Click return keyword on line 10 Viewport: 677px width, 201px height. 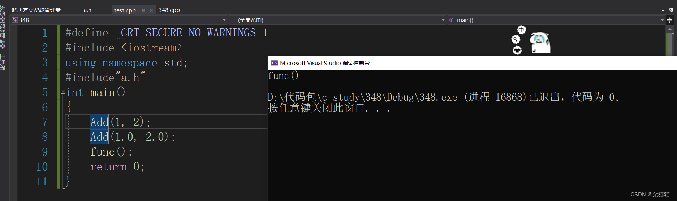109,167
